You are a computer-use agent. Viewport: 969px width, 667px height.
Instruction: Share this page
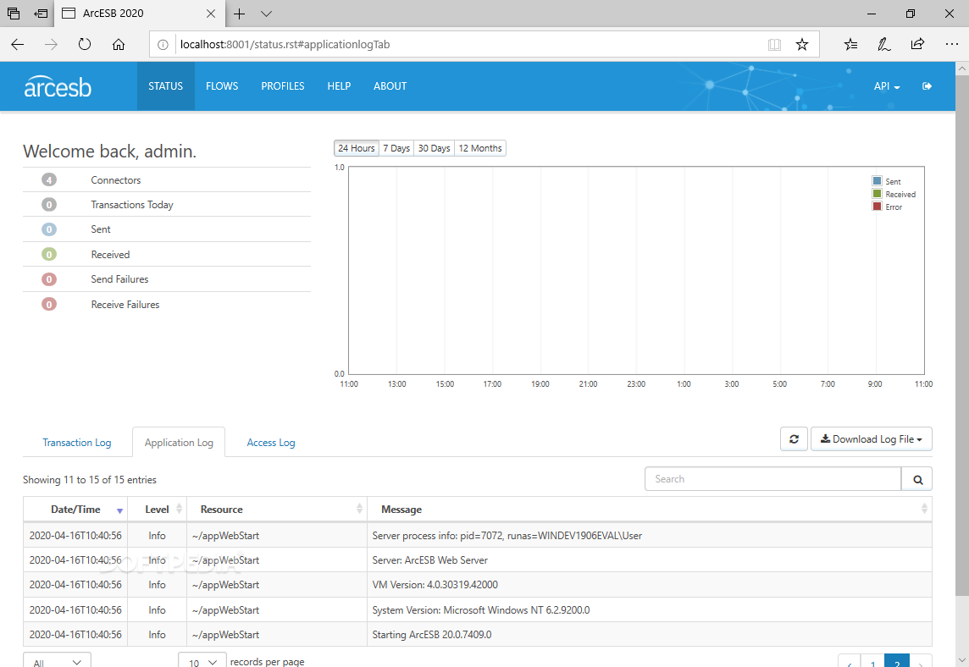(917, 45)
